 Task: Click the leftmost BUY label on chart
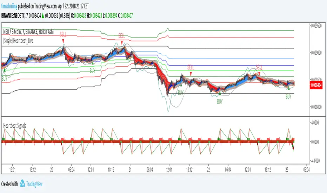tap(4, 79)
